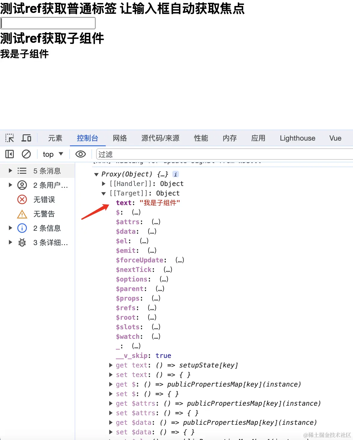Open the Lighthouse tab

coord(297,138)
